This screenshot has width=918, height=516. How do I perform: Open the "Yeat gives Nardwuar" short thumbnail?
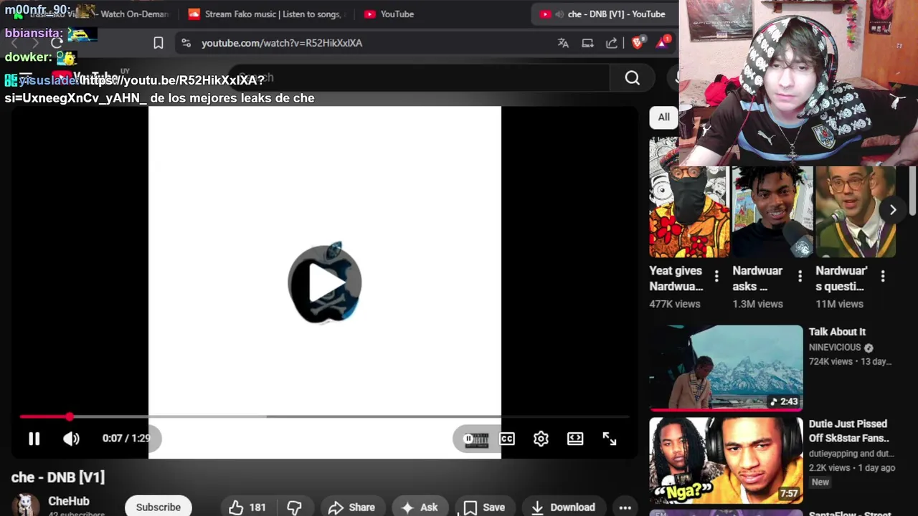tap(689, 198)
